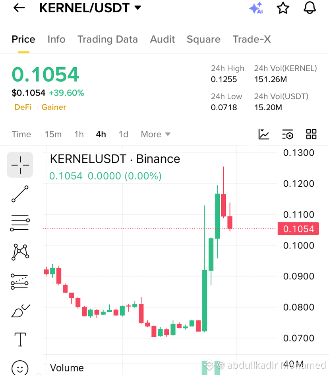This screenshot has height=375, width=329.
Task: Click the KERNELUSDT · Binance chart title
Action: [x=115, y=159]
